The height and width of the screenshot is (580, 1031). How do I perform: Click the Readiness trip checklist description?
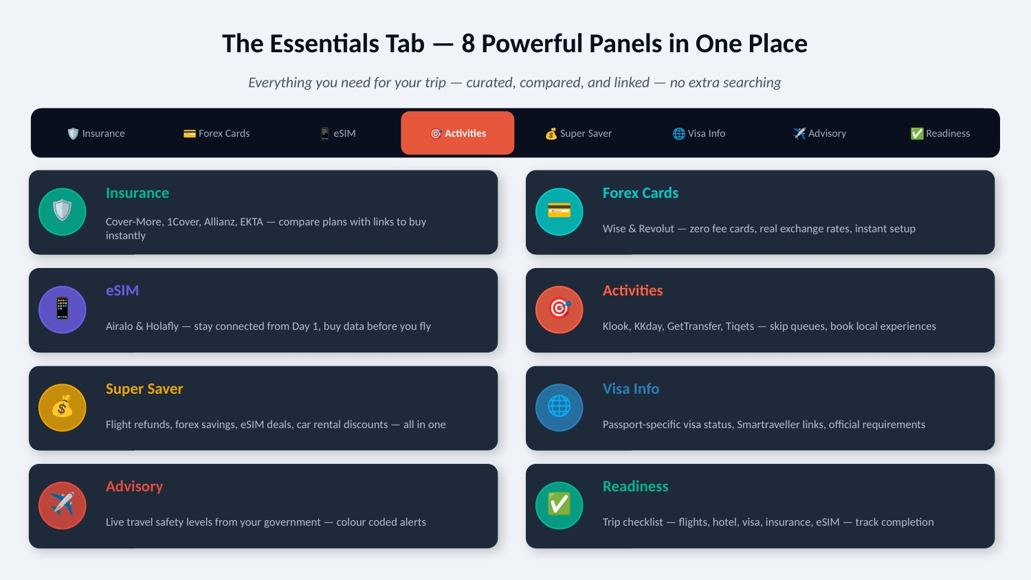click(768, 522)
